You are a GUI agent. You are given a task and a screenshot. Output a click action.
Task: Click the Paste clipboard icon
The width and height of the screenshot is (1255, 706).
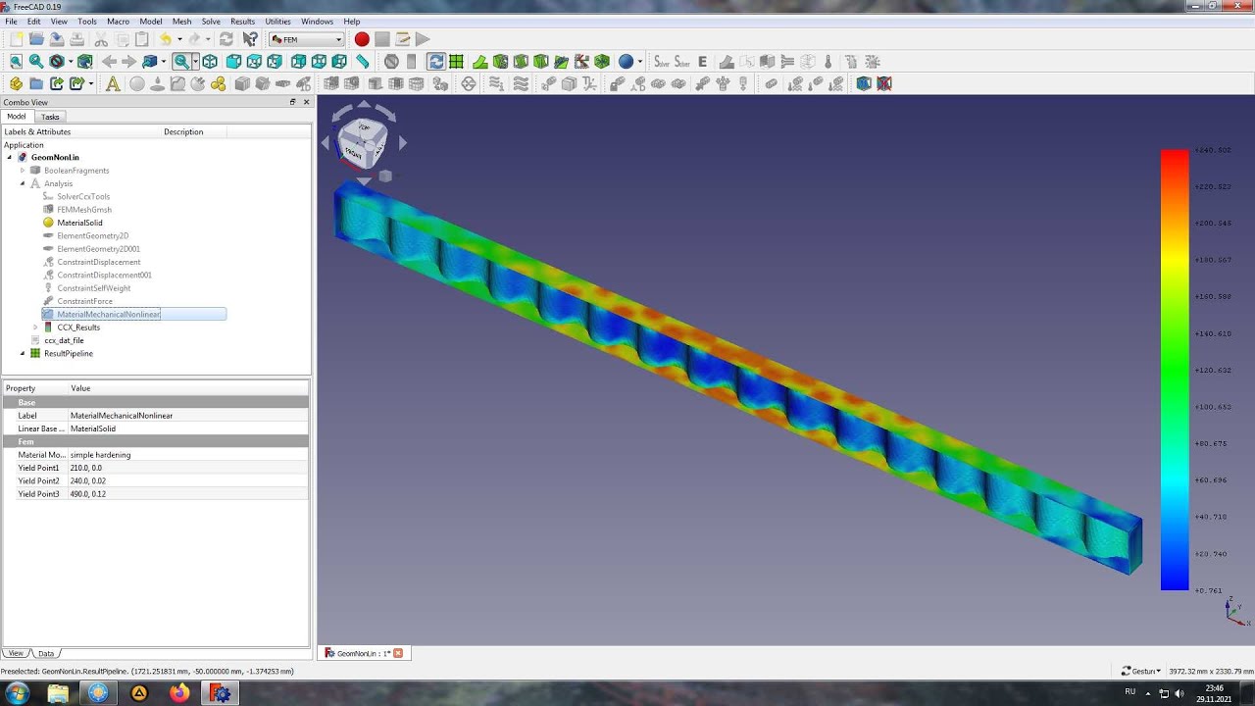click(x=142, y=39)
